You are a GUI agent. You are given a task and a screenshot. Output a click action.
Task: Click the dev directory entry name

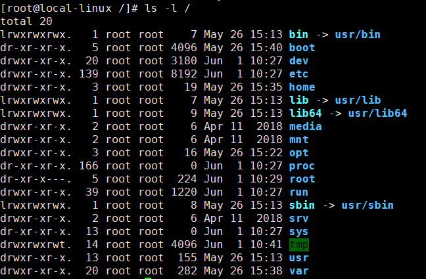coord(298,60)
